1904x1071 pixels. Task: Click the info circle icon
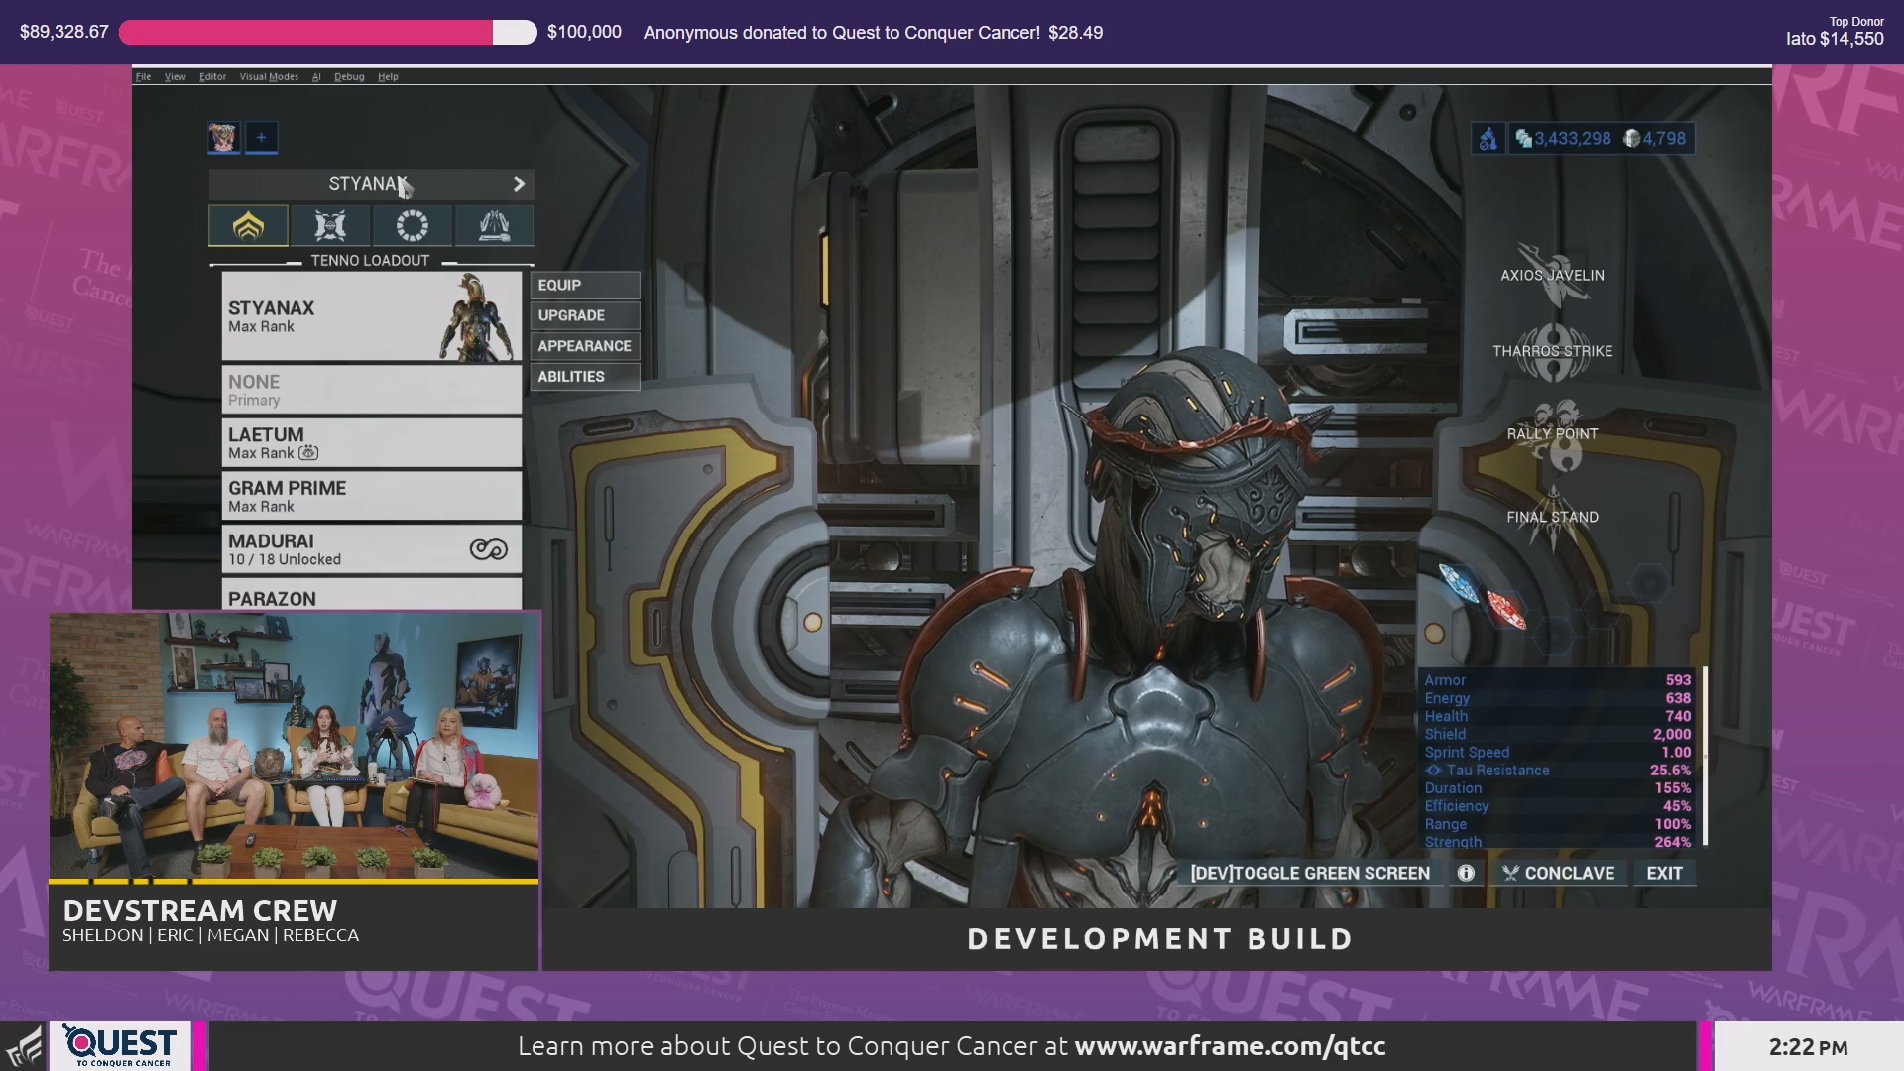[x=1466, y=873]
